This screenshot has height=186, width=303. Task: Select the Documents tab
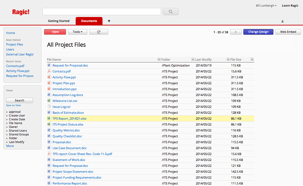click(x=89, y=21)
